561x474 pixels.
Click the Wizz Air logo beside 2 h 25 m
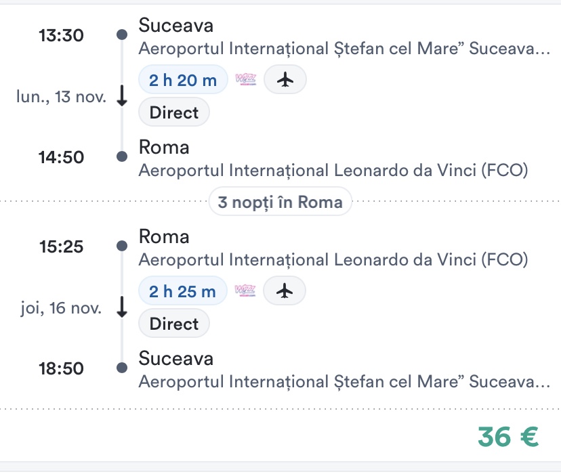[x=245, y=291]
